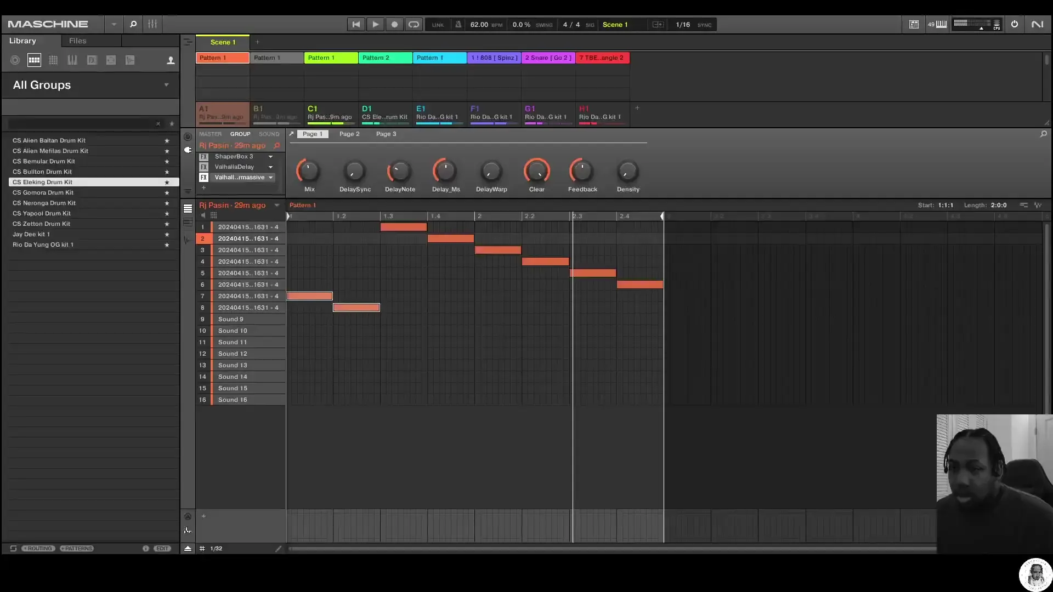The height and width of the screenshot is (592, 1053).
Task: Expand the ValhallaDelay plugin dropdown
Action: 270,167
